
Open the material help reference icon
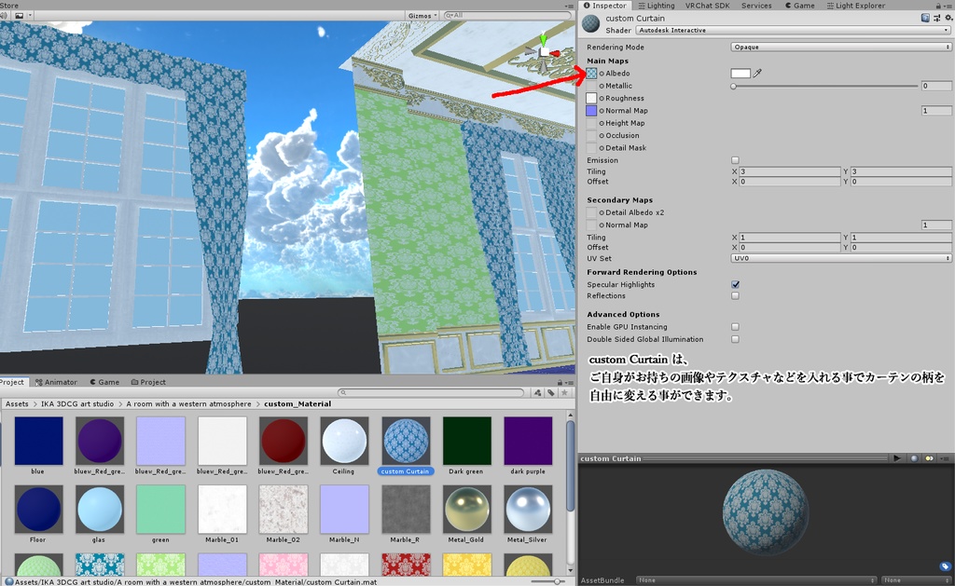[x=925, y=19]
